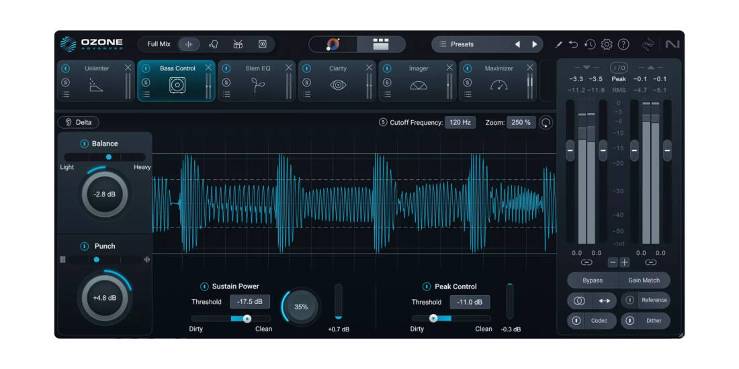The height and width of the screenshot is (369, 739).
Task: Link the output gain channels
Action: (x=651, y=262)
